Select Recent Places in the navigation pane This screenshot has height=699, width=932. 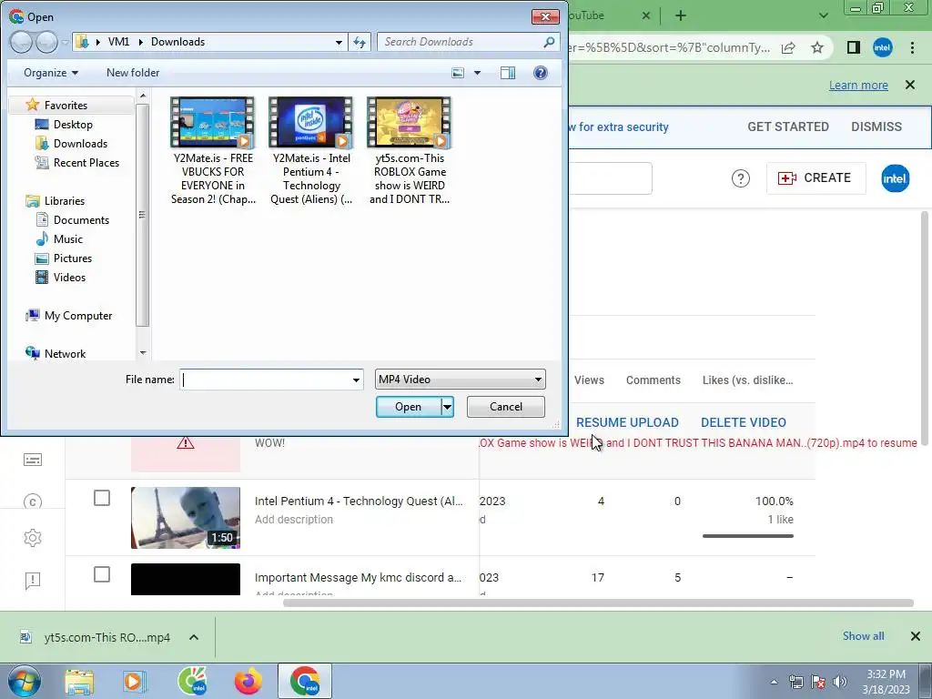pos(86,162)
